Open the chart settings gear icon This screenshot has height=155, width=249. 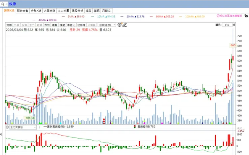pos(119,25)
